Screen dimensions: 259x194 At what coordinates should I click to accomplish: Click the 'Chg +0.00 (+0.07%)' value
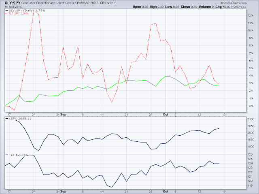[229, 7]
